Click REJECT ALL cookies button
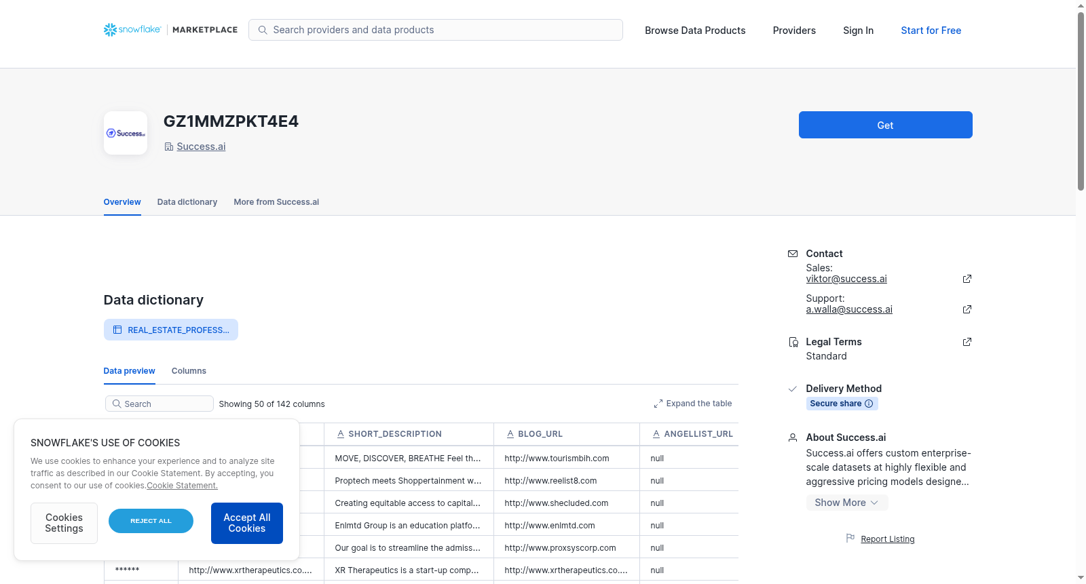 click(x=151, y=521)
